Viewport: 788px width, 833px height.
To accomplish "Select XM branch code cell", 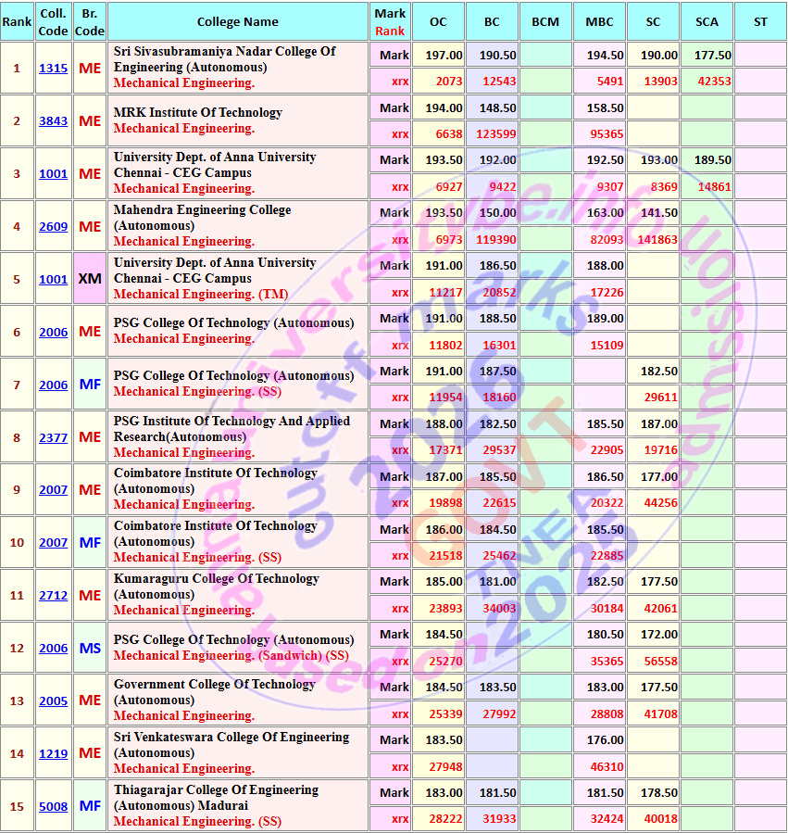I will [x=90, y=278].
